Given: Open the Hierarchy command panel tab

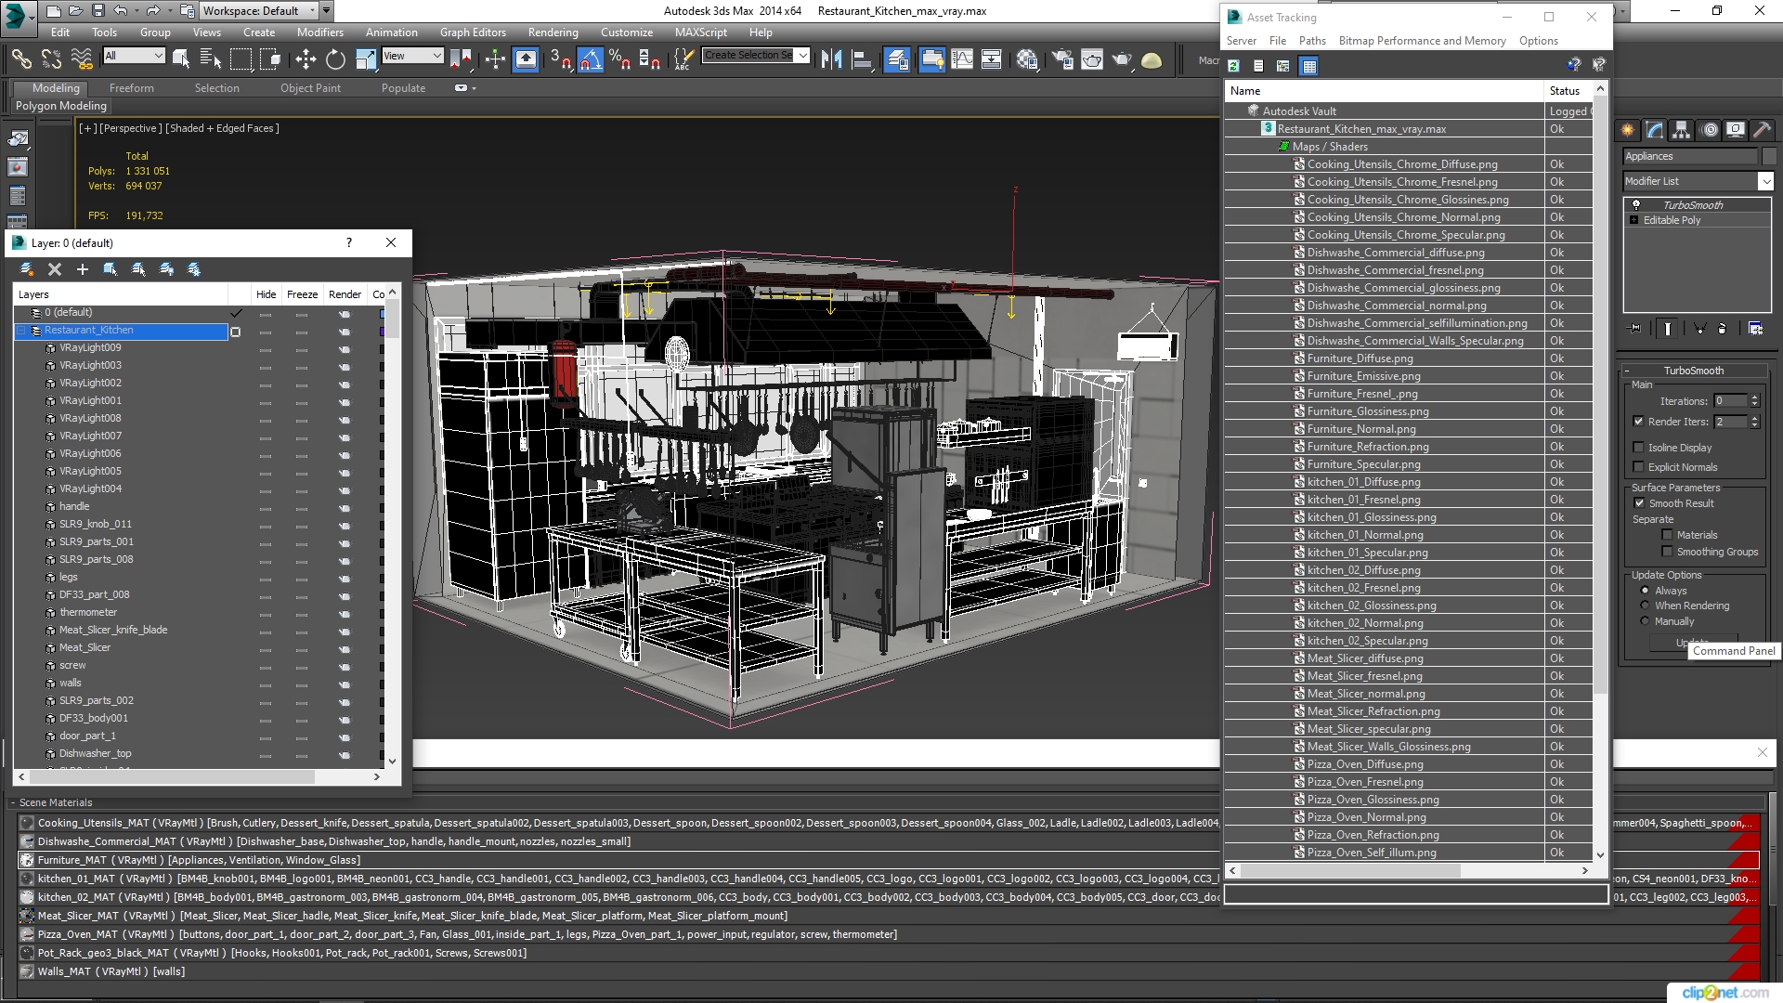Looking at the screenshot, I should click(1681, 130).
